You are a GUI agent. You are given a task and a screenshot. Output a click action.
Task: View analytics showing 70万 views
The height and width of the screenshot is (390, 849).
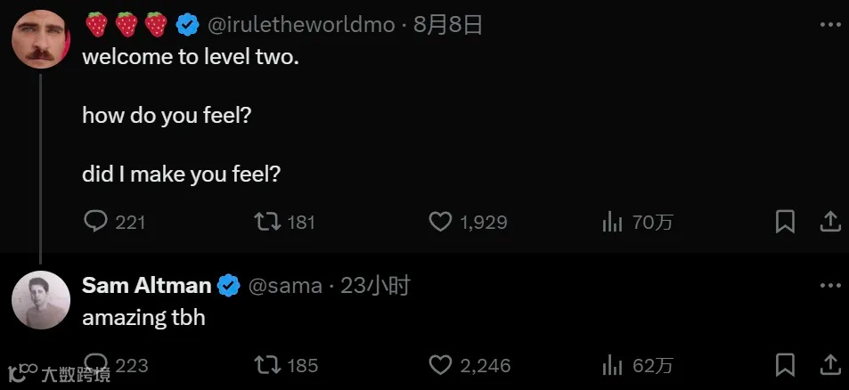612,221
